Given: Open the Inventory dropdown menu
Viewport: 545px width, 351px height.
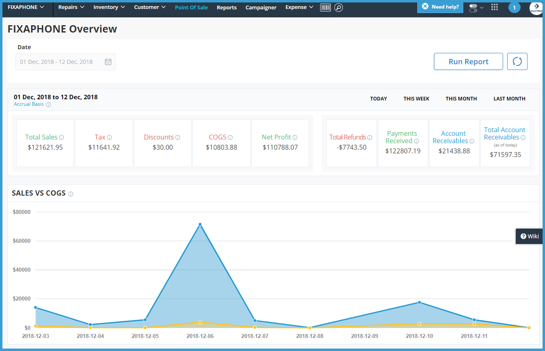Looking at the screenshot, I should coord(109,7).
